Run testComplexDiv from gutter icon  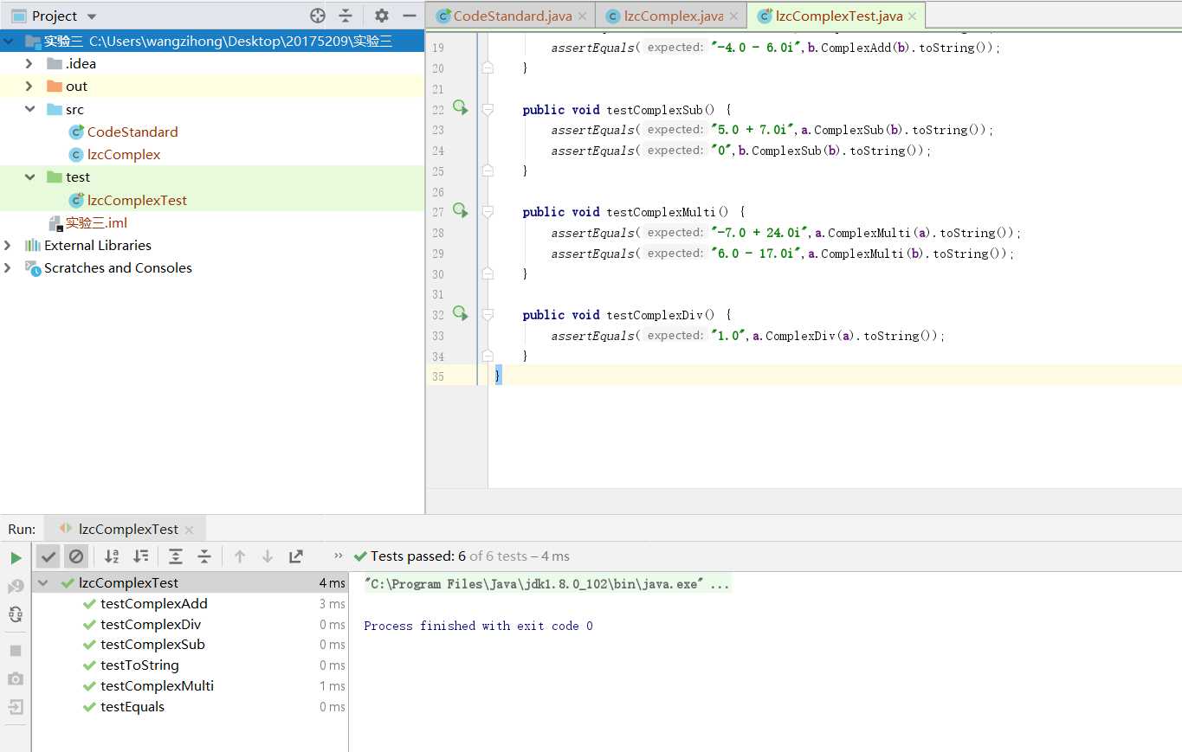pos(460,313)
